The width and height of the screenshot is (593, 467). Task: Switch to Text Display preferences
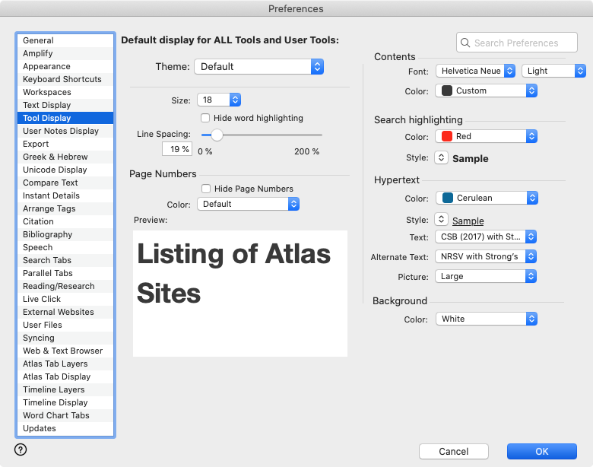(x=46, y=105)
